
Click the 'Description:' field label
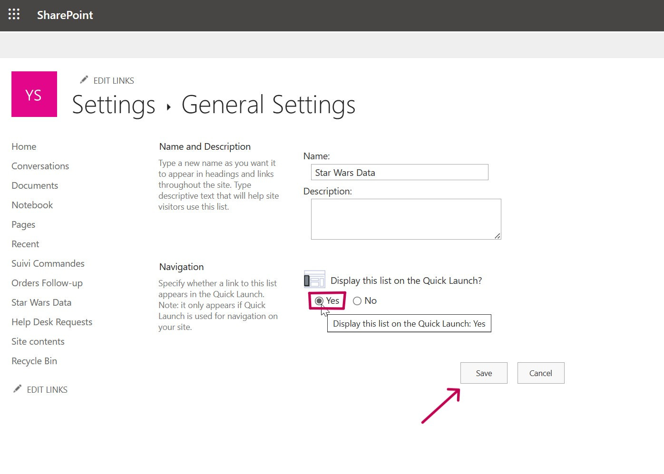tap(328, 191)
